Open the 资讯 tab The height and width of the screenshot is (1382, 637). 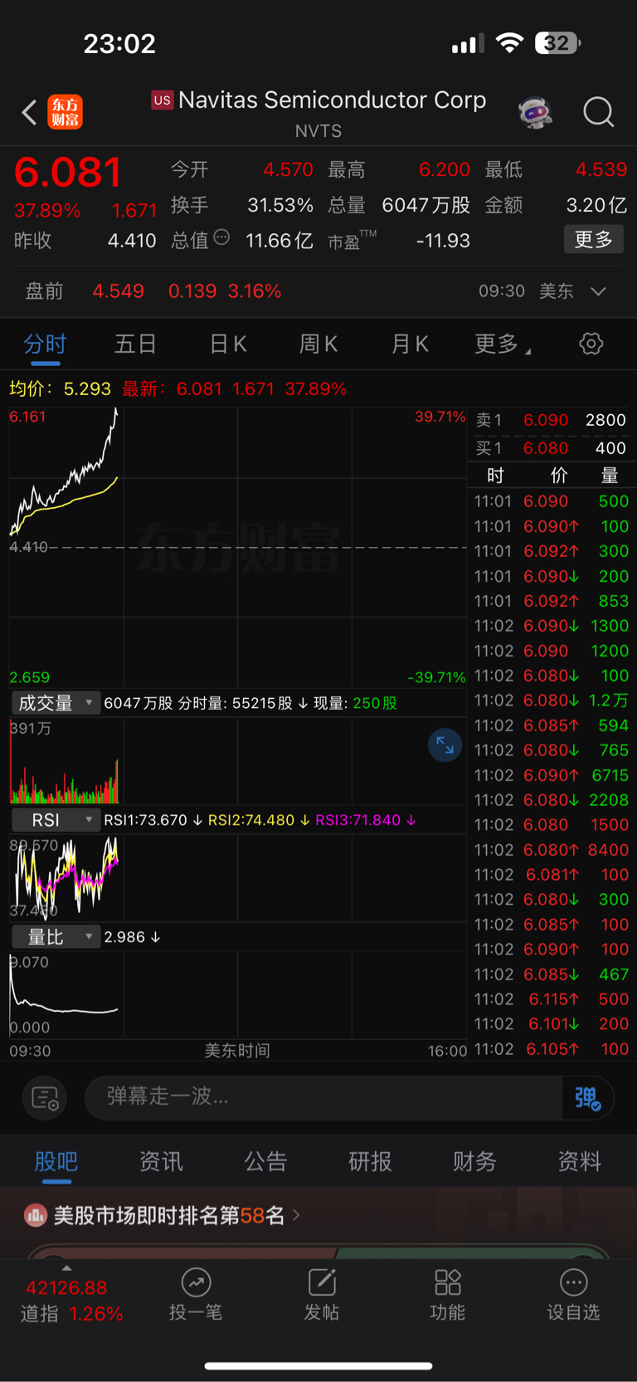click(161, 1161)
